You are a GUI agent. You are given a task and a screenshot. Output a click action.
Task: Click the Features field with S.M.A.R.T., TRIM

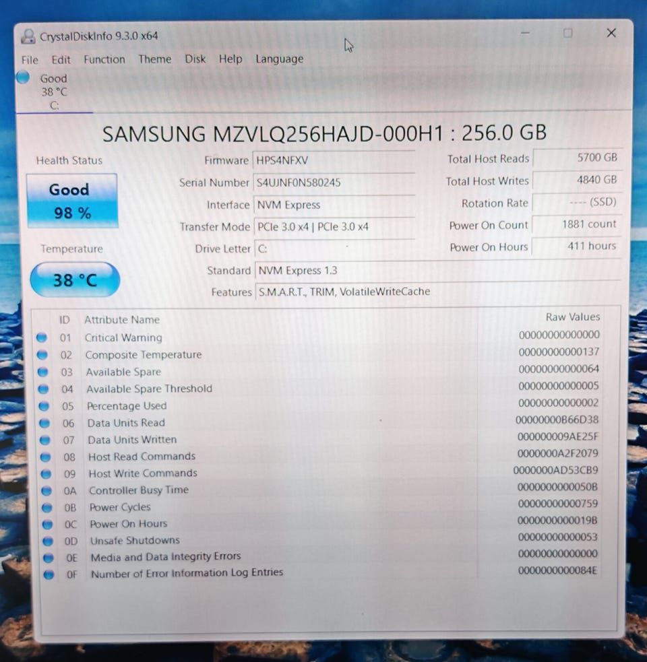click(439, 292)
